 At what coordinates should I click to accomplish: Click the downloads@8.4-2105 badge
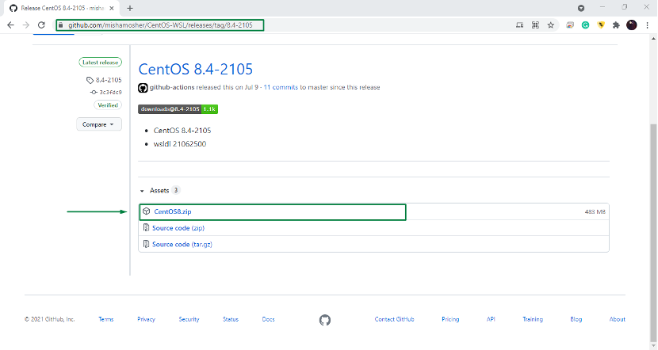click(178, 109)
